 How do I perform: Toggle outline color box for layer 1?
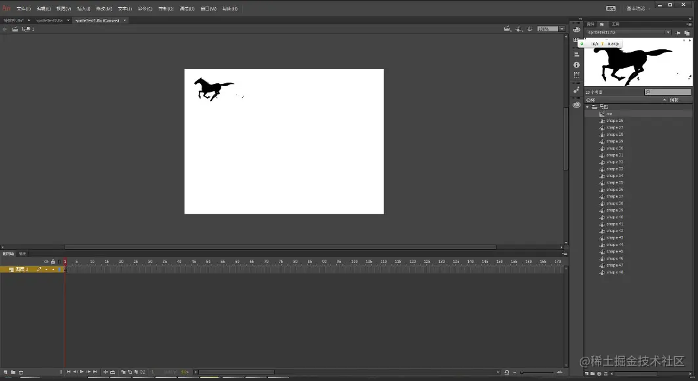59,270
